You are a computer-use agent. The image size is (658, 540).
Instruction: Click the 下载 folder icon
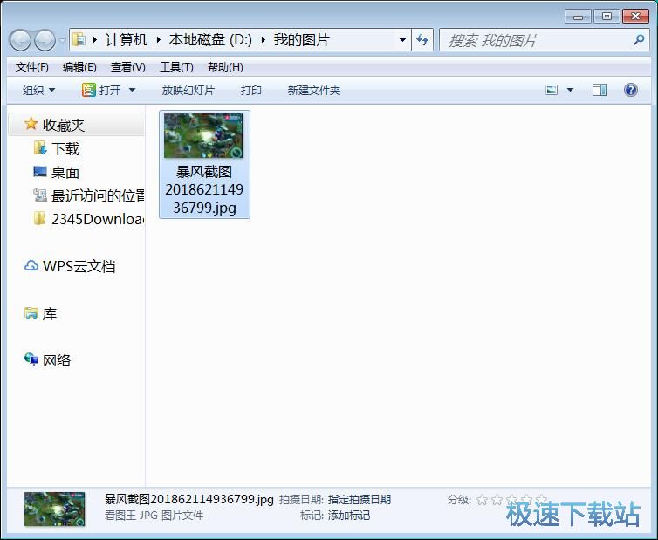point(40,147)
